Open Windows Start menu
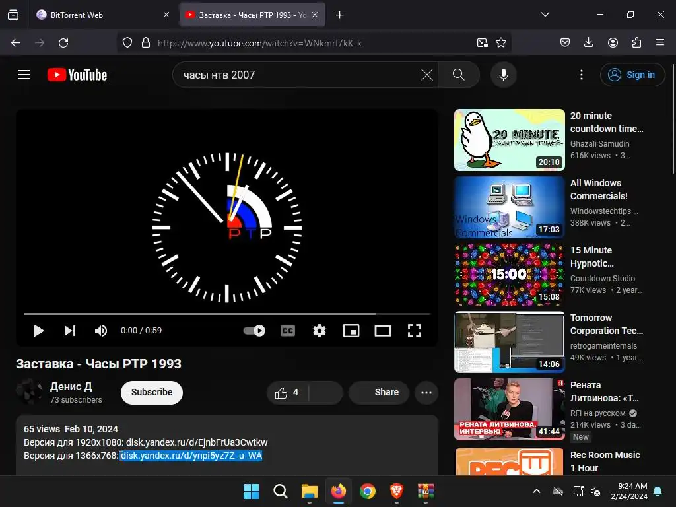 click(251, 491)
